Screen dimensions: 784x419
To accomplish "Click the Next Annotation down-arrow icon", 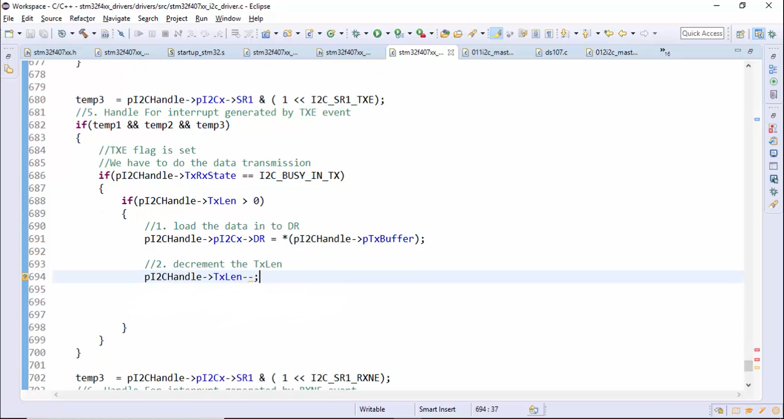I will (565, 34).
